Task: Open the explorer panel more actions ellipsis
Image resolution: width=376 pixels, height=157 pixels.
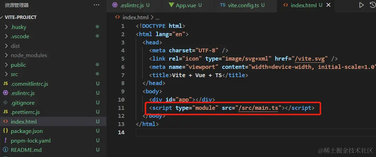Action: (96, 5)
